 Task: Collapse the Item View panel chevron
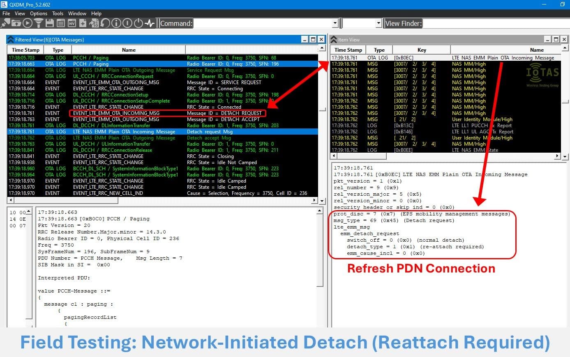click(x=334, y=39)
